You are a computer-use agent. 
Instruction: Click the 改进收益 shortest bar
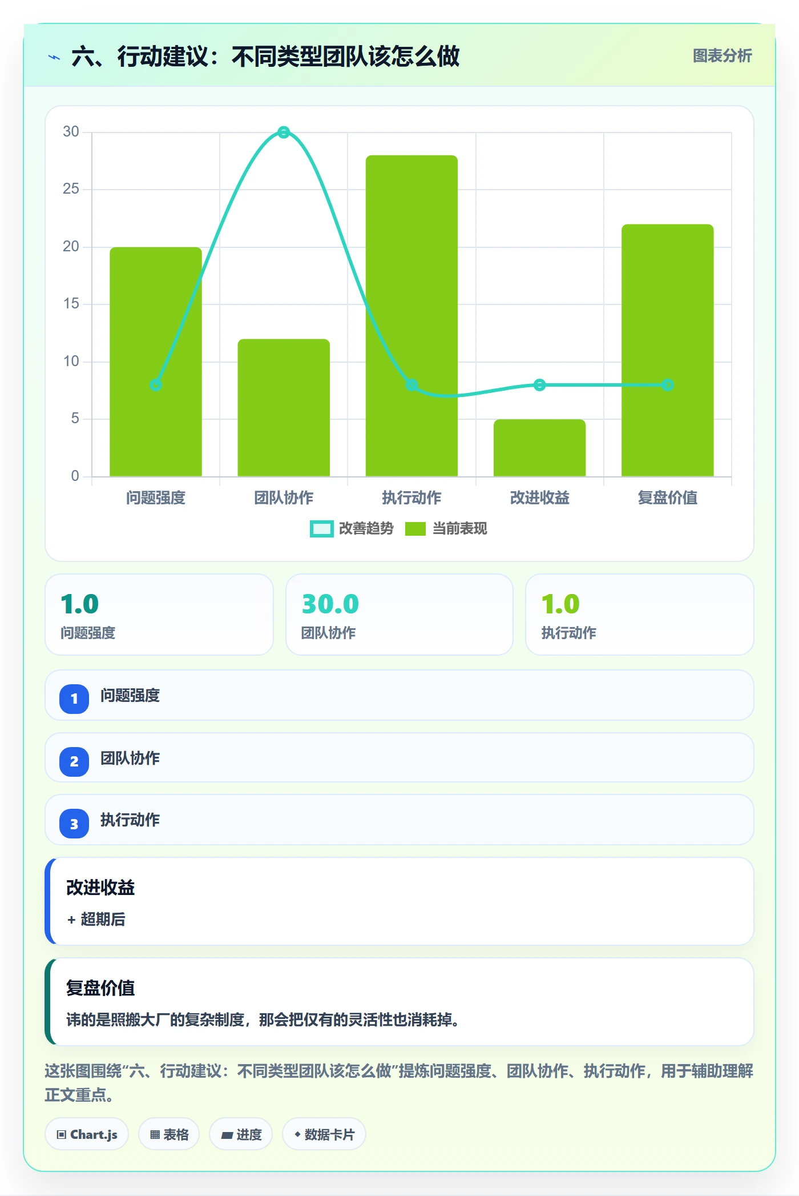click(x=539, y=448)
